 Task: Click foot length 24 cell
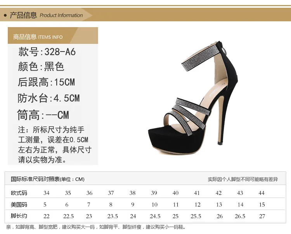[x=133, y=216]
